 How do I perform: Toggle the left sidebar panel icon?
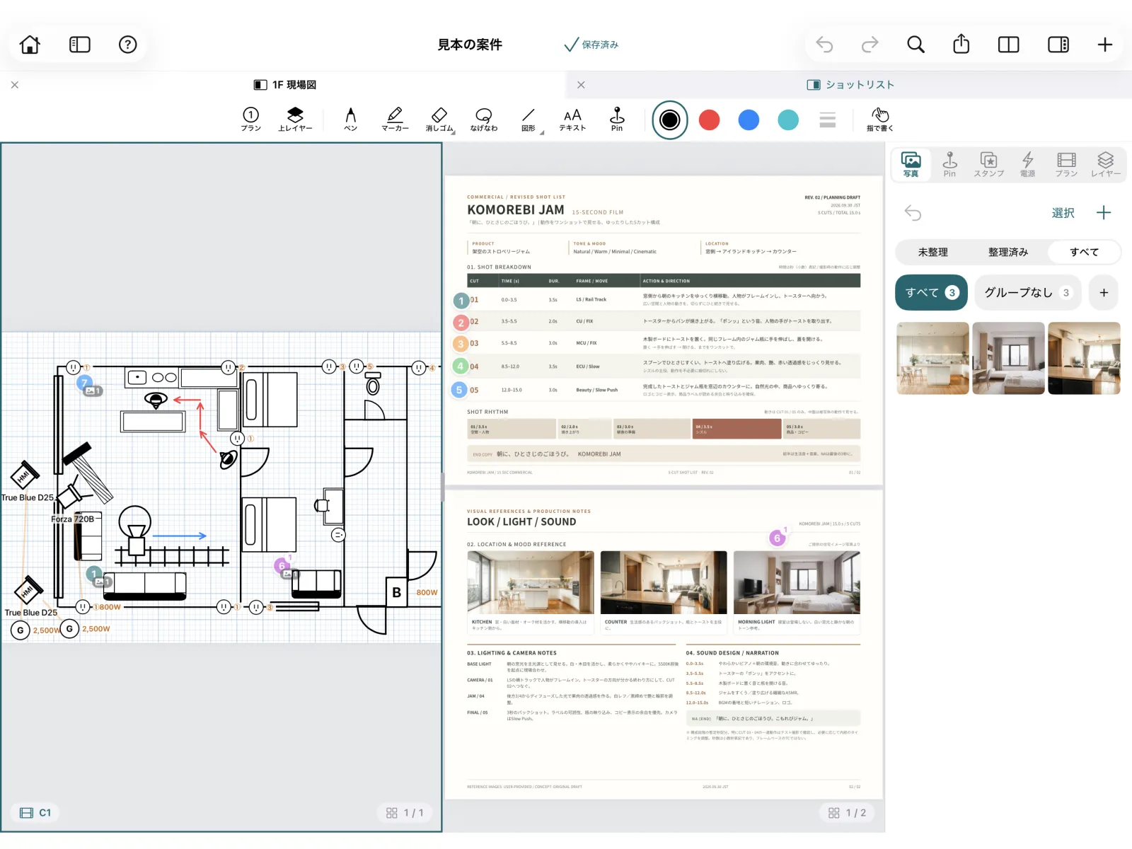point(80,45)
